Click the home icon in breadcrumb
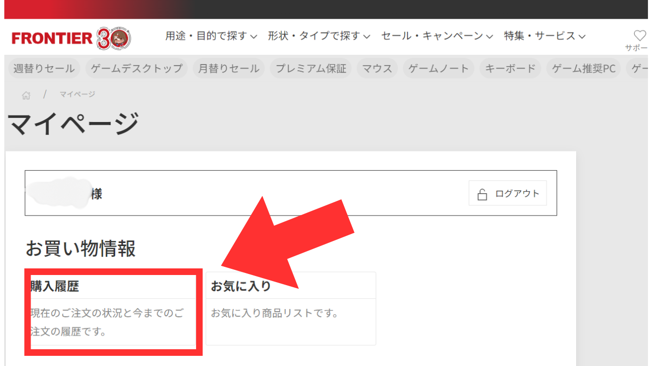Screen dimensions: 652x366 point(26,95)
